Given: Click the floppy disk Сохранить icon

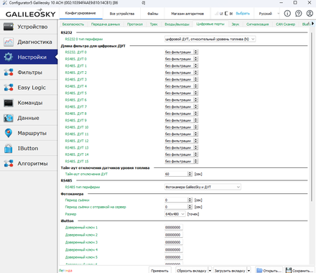Looking at the screenshot, I should (x=289, y=270).
